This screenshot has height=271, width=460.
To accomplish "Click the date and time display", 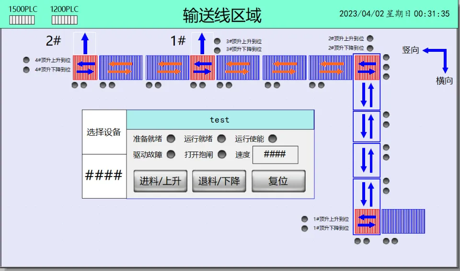I will pyautogui.click(x=394, y=14).
